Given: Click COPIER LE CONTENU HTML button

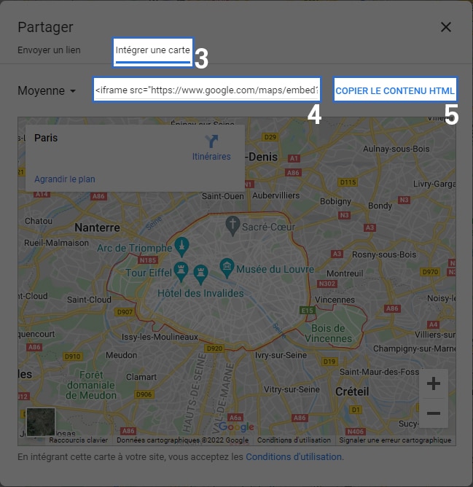Looking at the screenshot, I should pyautogui.click(x=394, y=91).
